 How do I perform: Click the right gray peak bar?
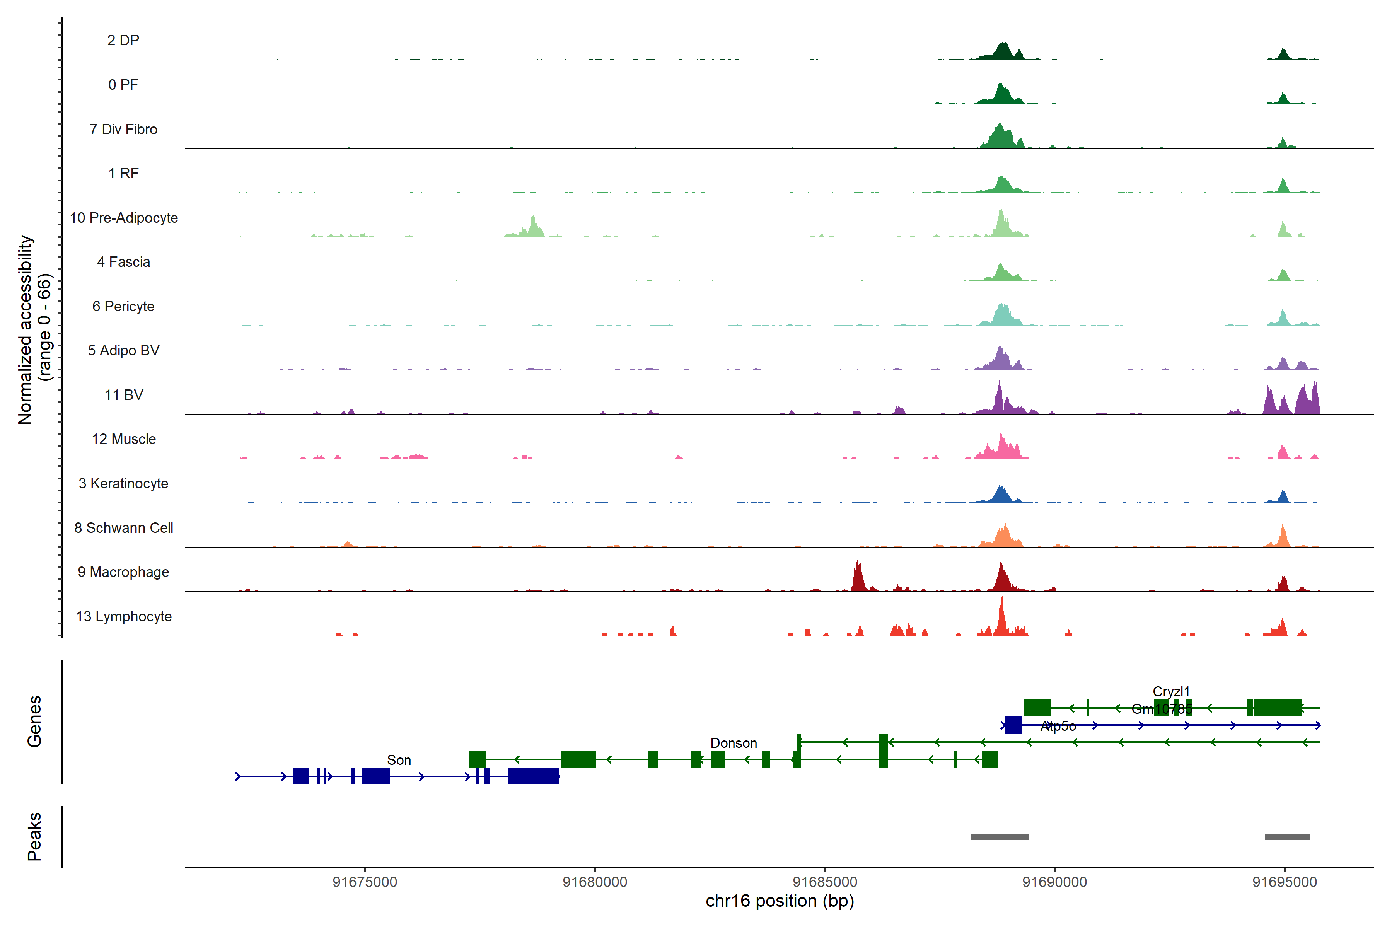point(1287,837)
